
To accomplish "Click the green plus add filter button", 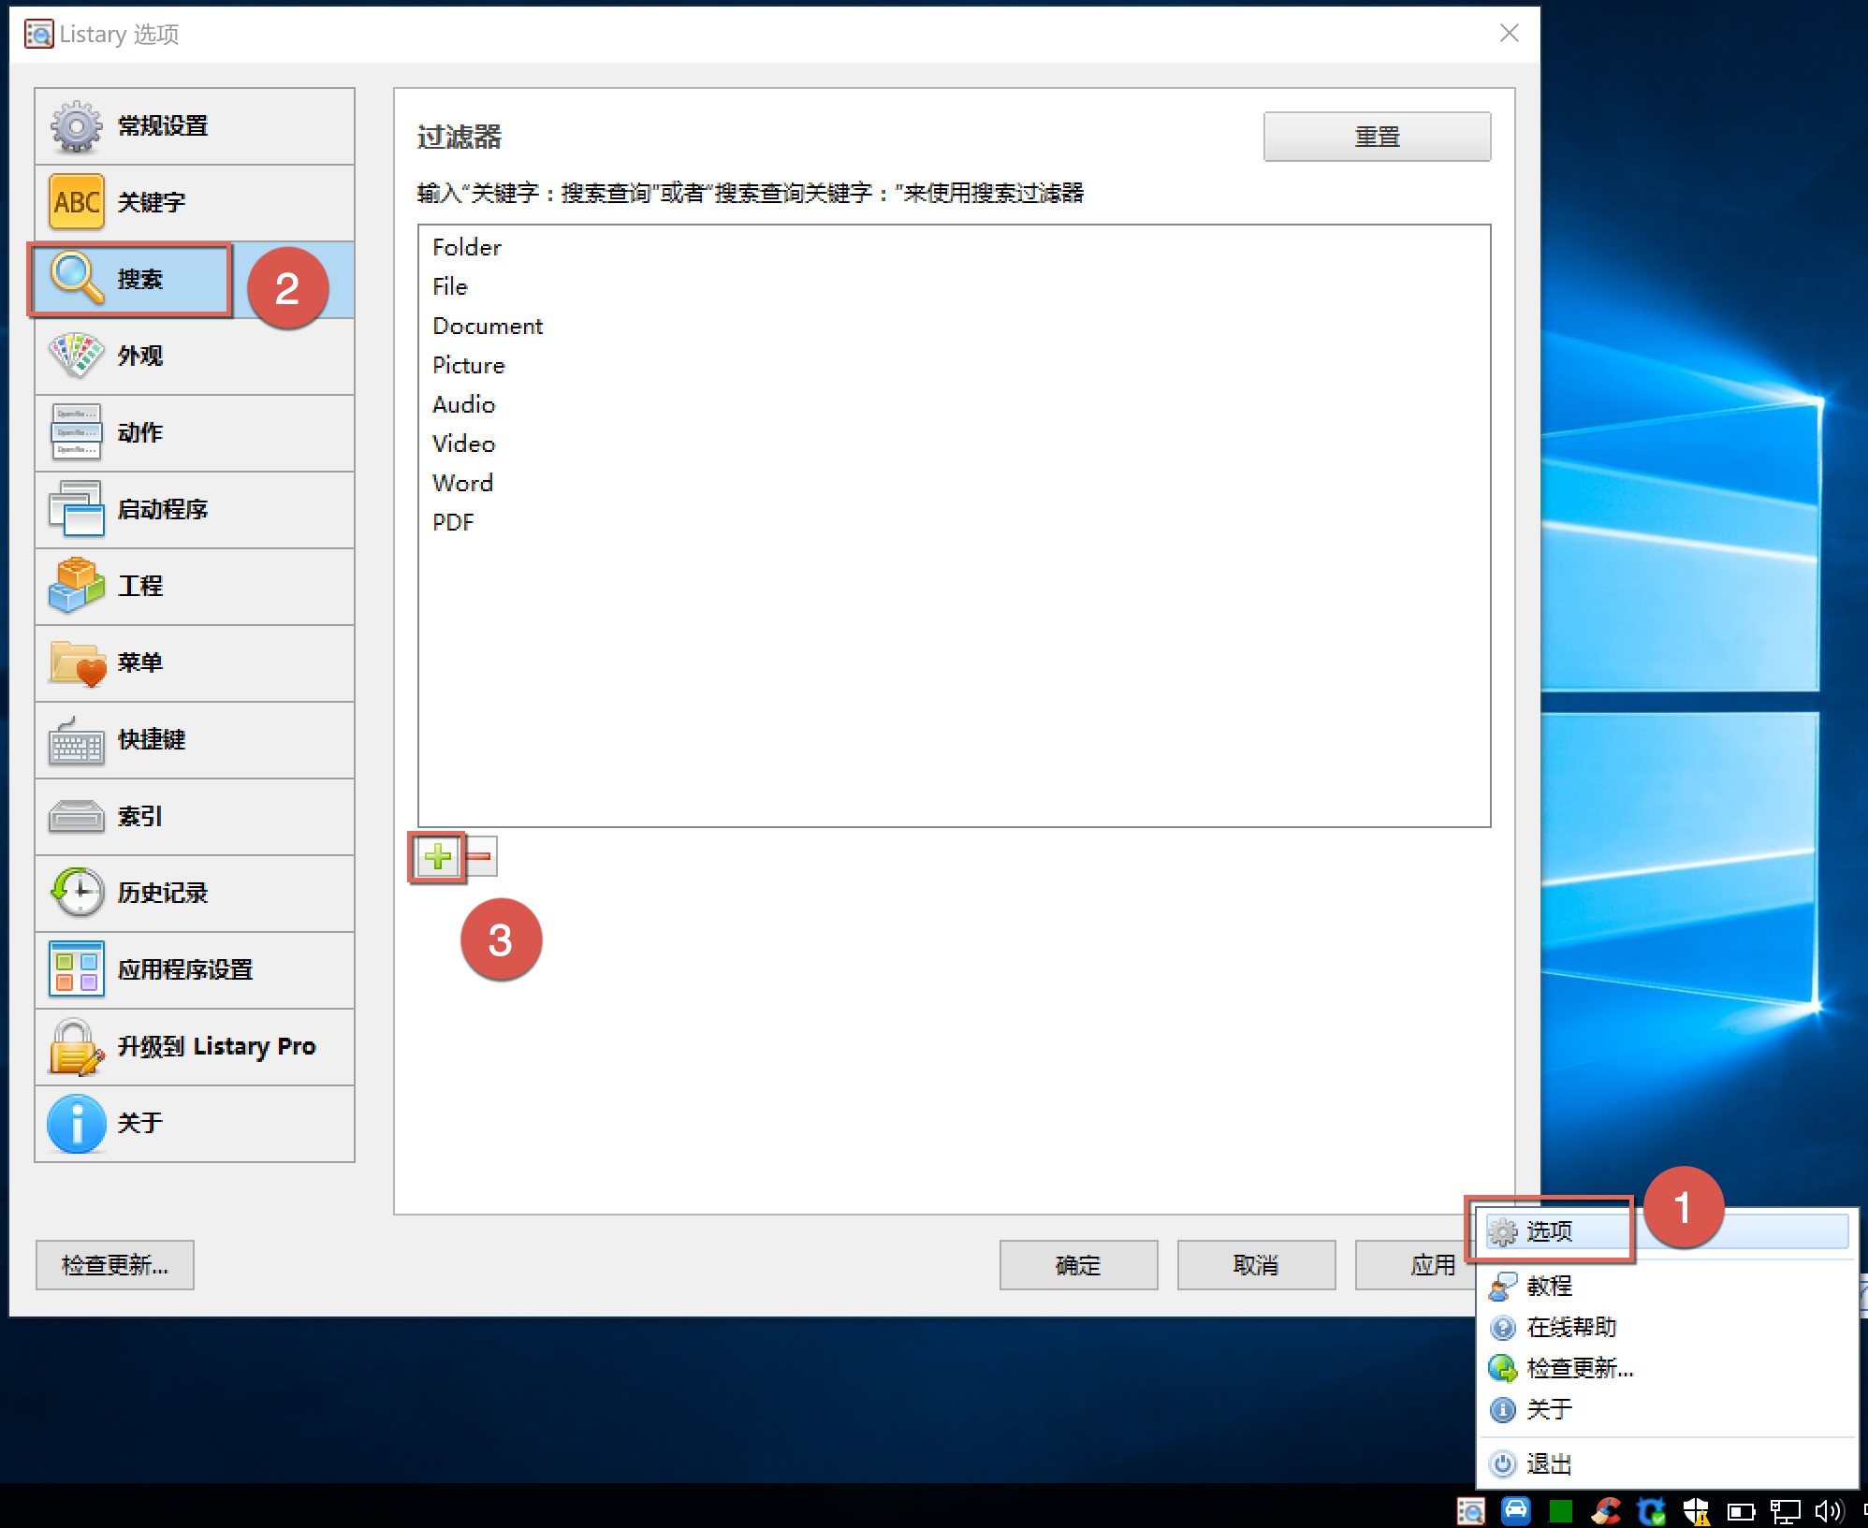I will (x=437, y=856).
